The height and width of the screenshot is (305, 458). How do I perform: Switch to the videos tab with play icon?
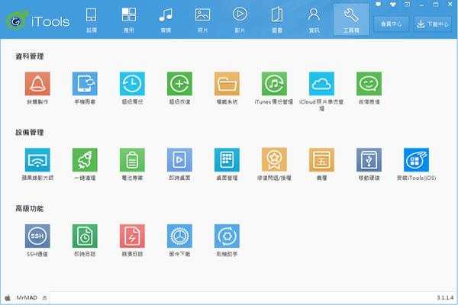[x=240, y=20]
